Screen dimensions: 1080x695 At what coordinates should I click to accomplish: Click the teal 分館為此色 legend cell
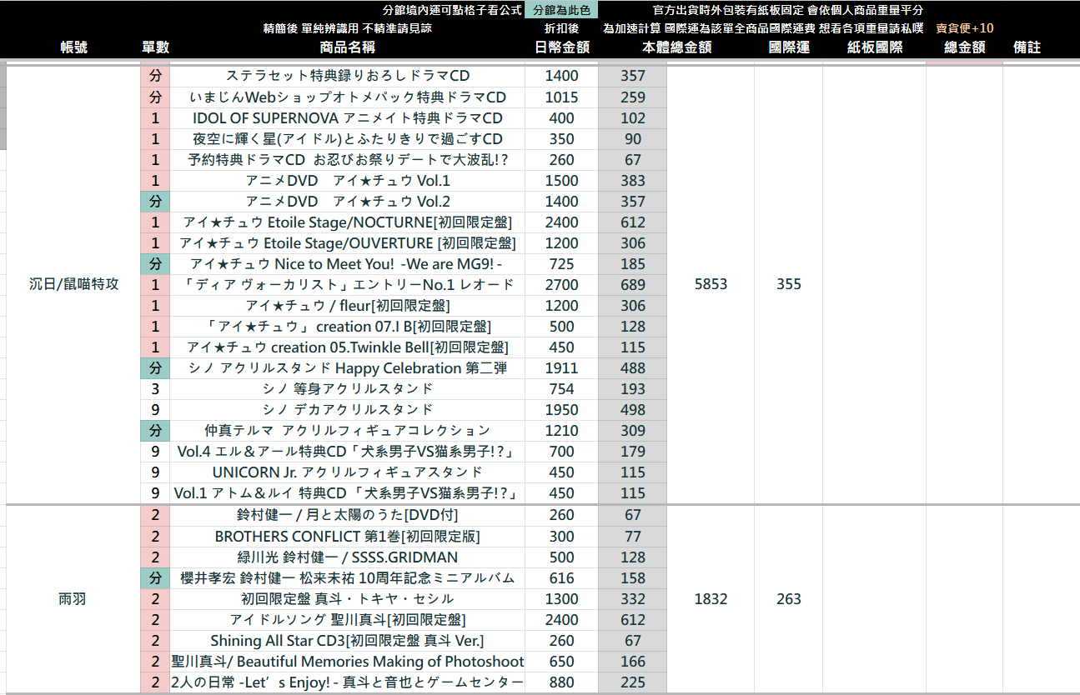tap(561, 10)
